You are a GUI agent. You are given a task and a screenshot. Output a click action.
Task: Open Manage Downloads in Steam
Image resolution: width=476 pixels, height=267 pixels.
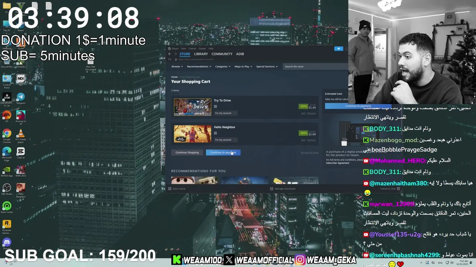click(x=283, y=189)
